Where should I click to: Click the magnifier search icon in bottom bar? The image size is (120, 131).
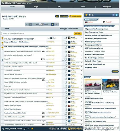click(x=25, y=129)
